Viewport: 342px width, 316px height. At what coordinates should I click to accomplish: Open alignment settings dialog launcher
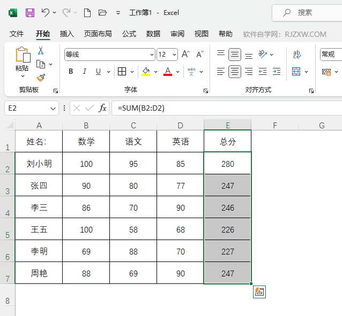(x=311, y=91)
